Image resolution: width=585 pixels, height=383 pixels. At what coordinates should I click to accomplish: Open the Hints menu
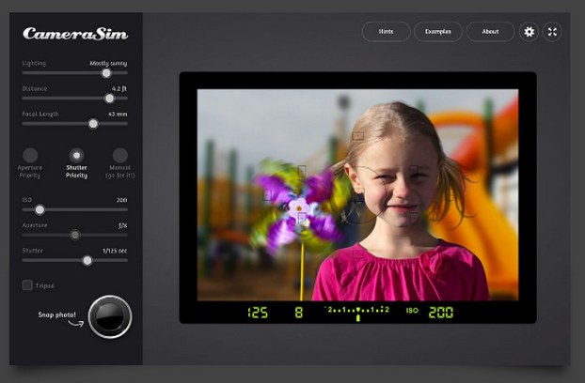click(x=386, y=32)
